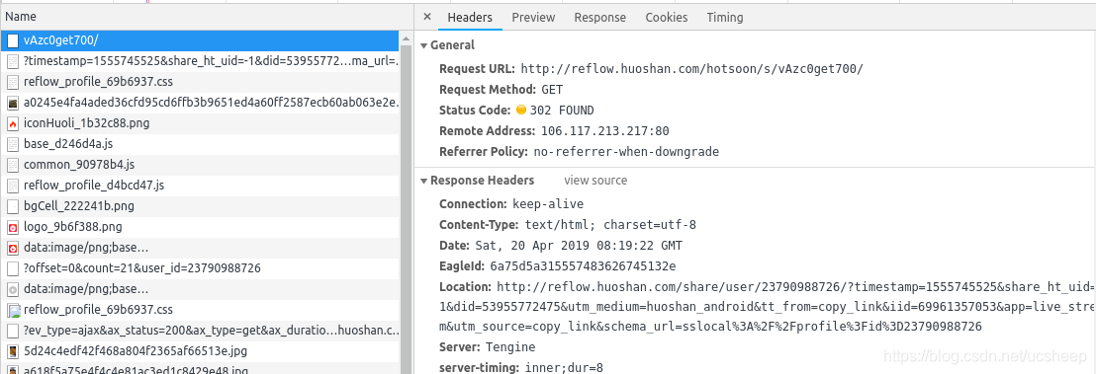
Task: Open the Response tab
Action: coord(599,18)
